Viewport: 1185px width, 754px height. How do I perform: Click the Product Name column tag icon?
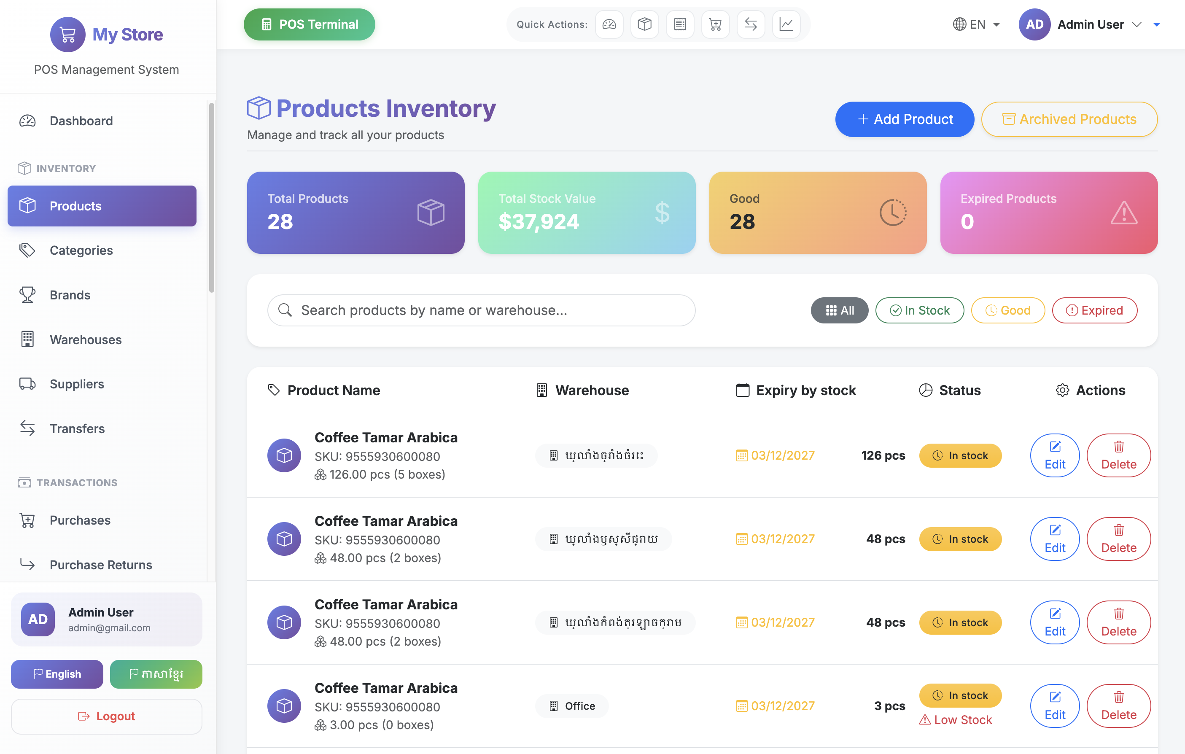coord(274,390)
